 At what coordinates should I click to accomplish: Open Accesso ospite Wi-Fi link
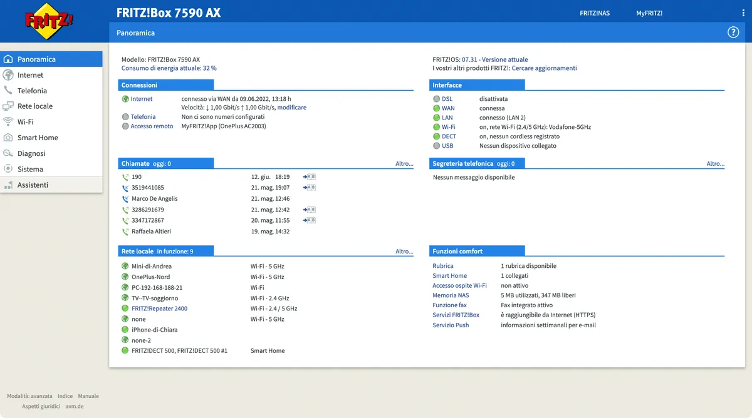pos(460,285)
